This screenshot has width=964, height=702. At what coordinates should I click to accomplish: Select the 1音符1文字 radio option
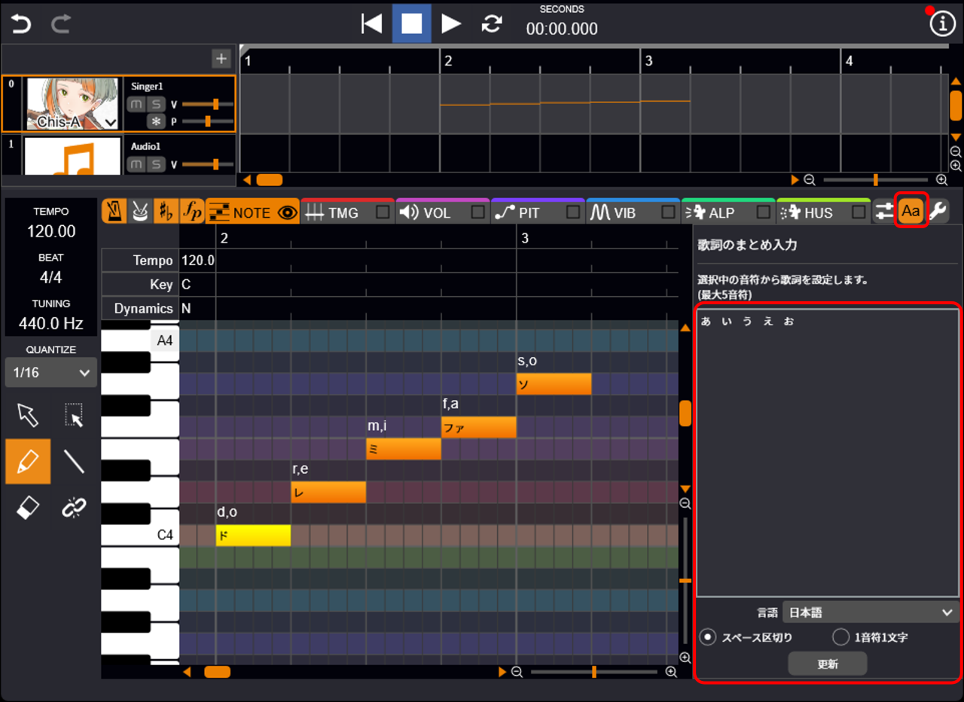coord(840,637)
